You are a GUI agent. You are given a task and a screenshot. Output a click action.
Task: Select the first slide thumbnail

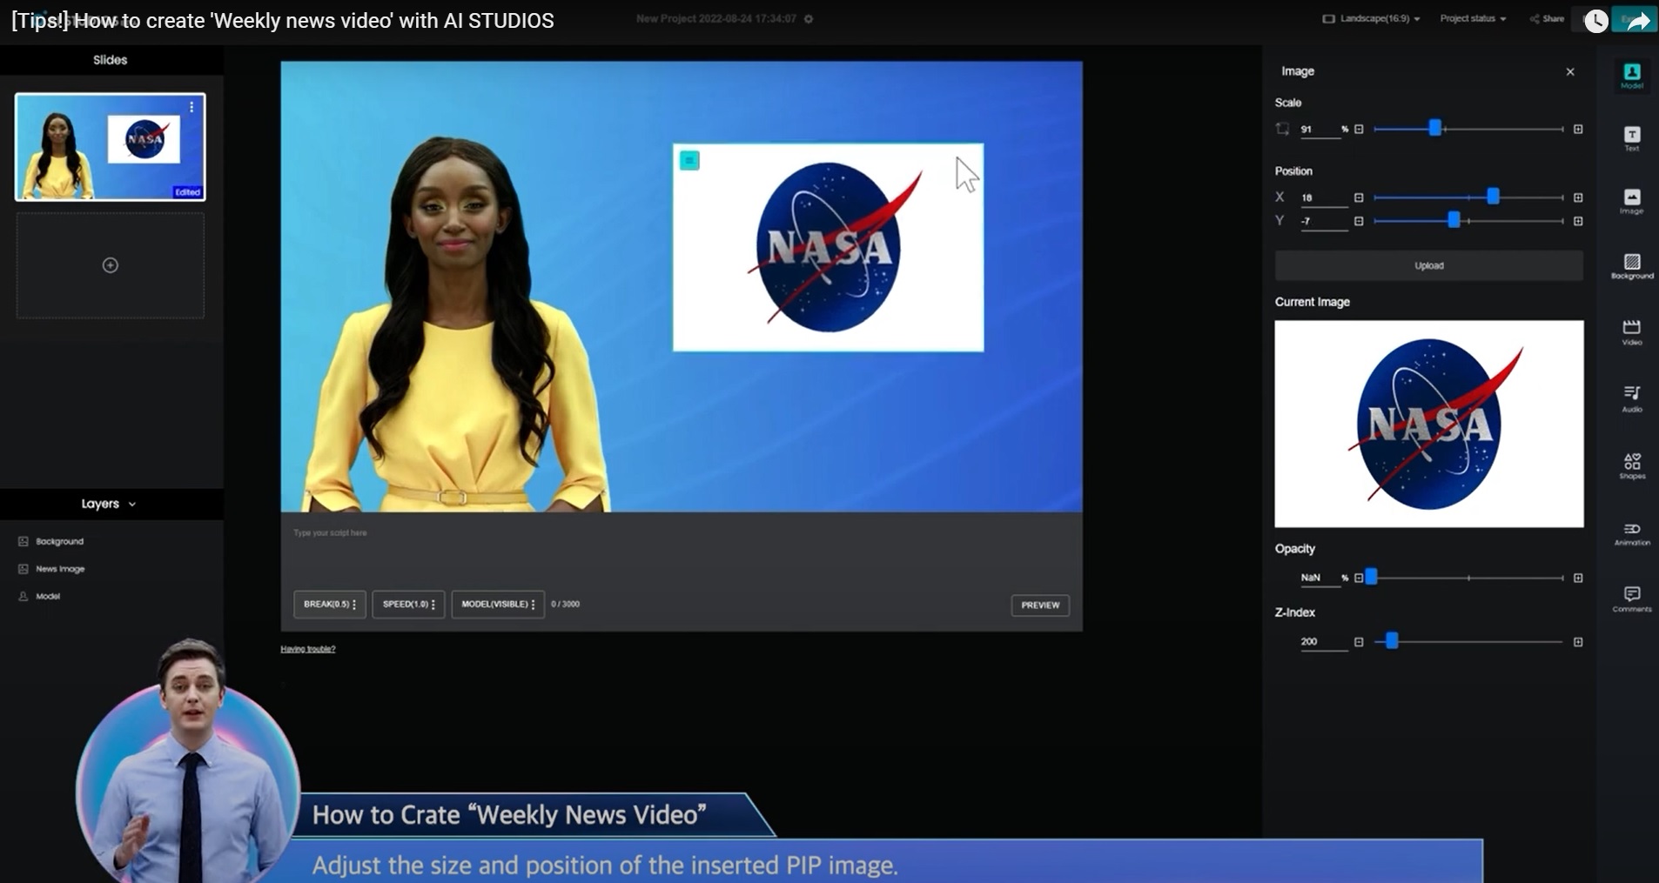coord(111,147)
